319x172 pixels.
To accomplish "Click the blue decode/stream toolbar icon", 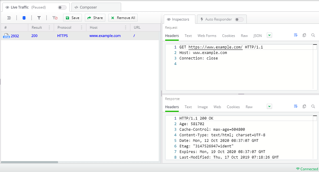I will pos(24,18).
